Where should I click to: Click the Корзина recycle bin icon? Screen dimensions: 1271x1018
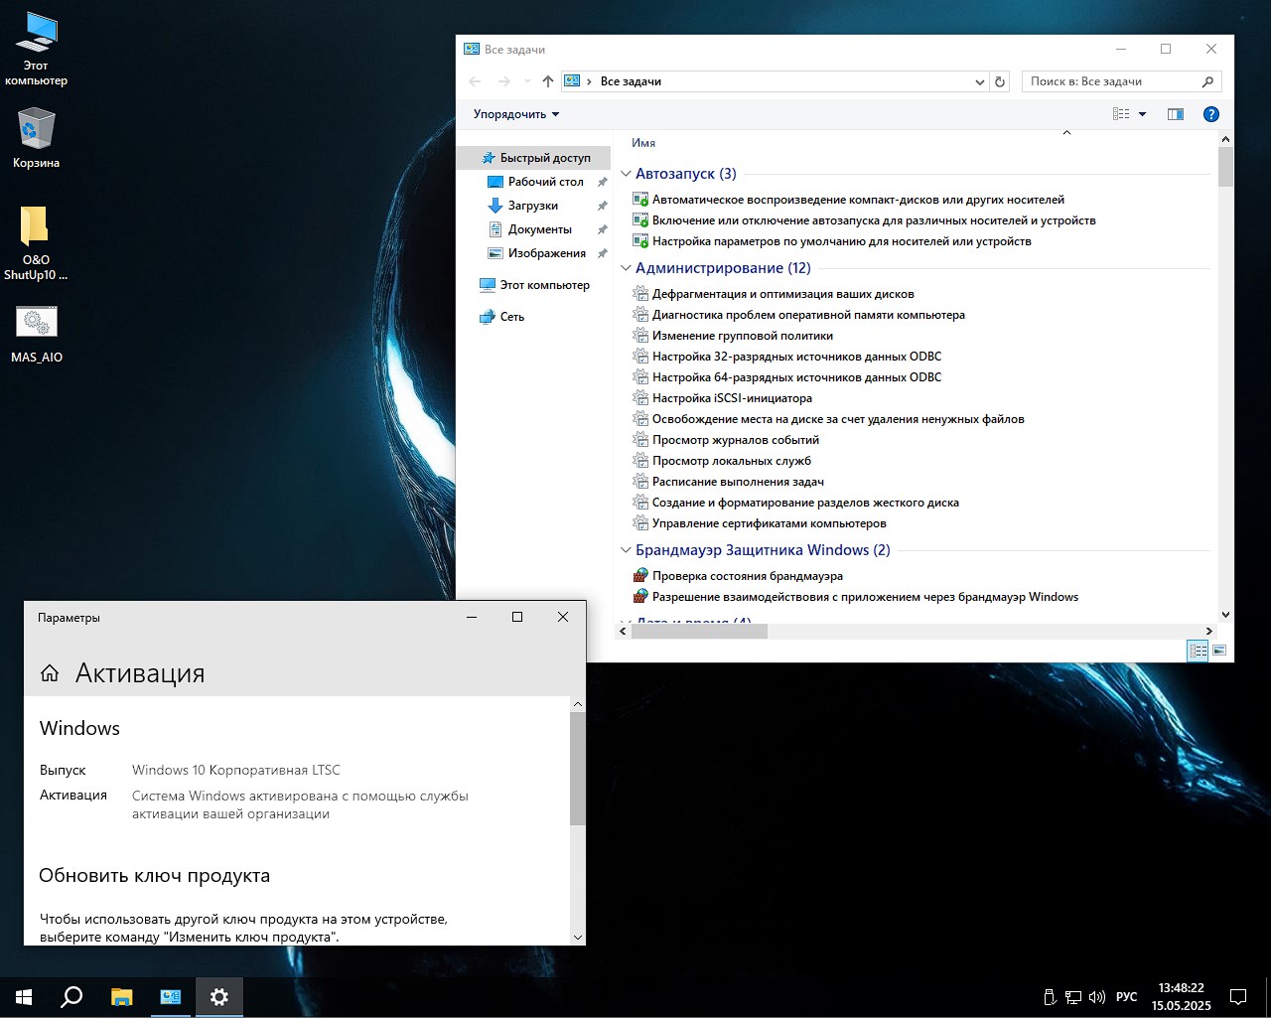pos(36,129)
